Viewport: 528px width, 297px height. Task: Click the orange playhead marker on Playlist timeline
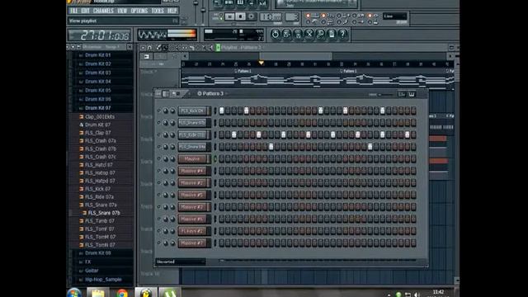click(261, 63)
